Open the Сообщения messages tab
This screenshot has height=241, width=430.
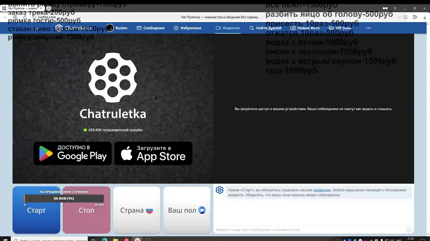(x=150, y=28)
